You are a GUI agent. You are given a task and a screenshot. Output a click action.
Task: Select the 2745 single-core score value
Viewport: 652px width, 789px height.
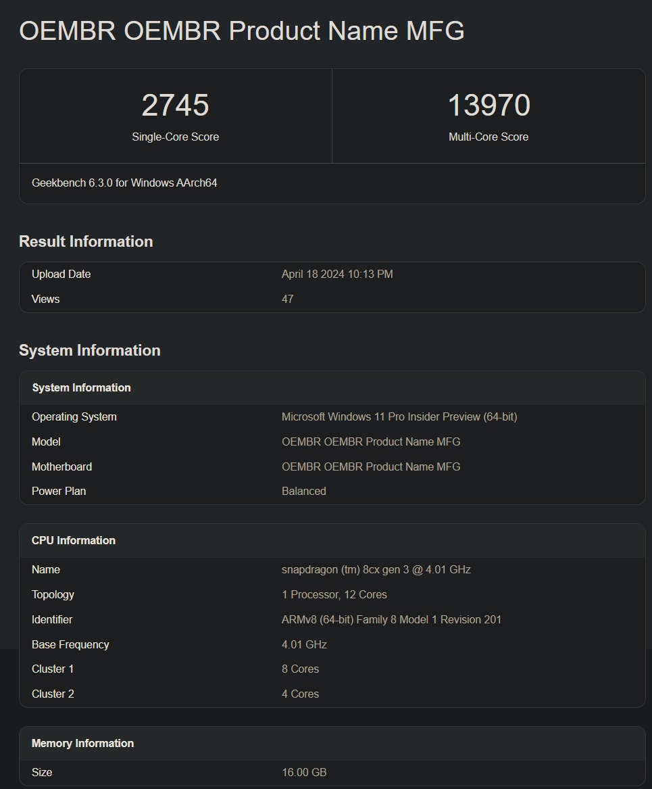click(175, 105)
